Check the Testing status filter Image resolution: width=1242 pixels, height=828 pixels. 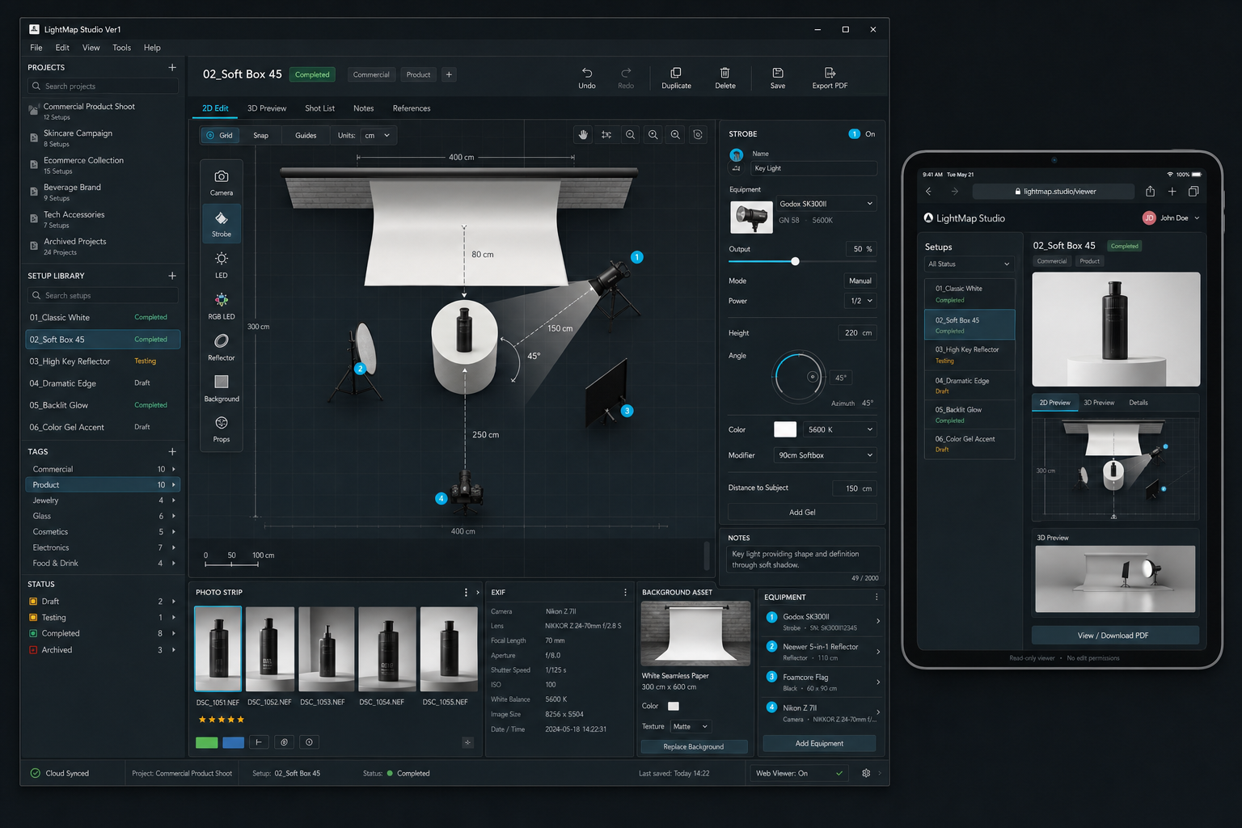[33, 618]
